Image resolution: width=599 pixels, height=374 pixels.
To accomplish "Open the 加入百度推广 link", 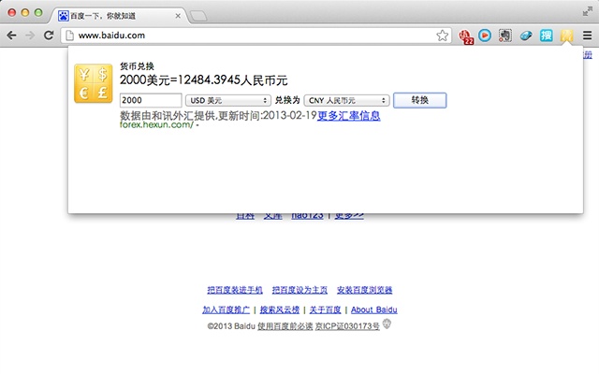I will [226, 309].
